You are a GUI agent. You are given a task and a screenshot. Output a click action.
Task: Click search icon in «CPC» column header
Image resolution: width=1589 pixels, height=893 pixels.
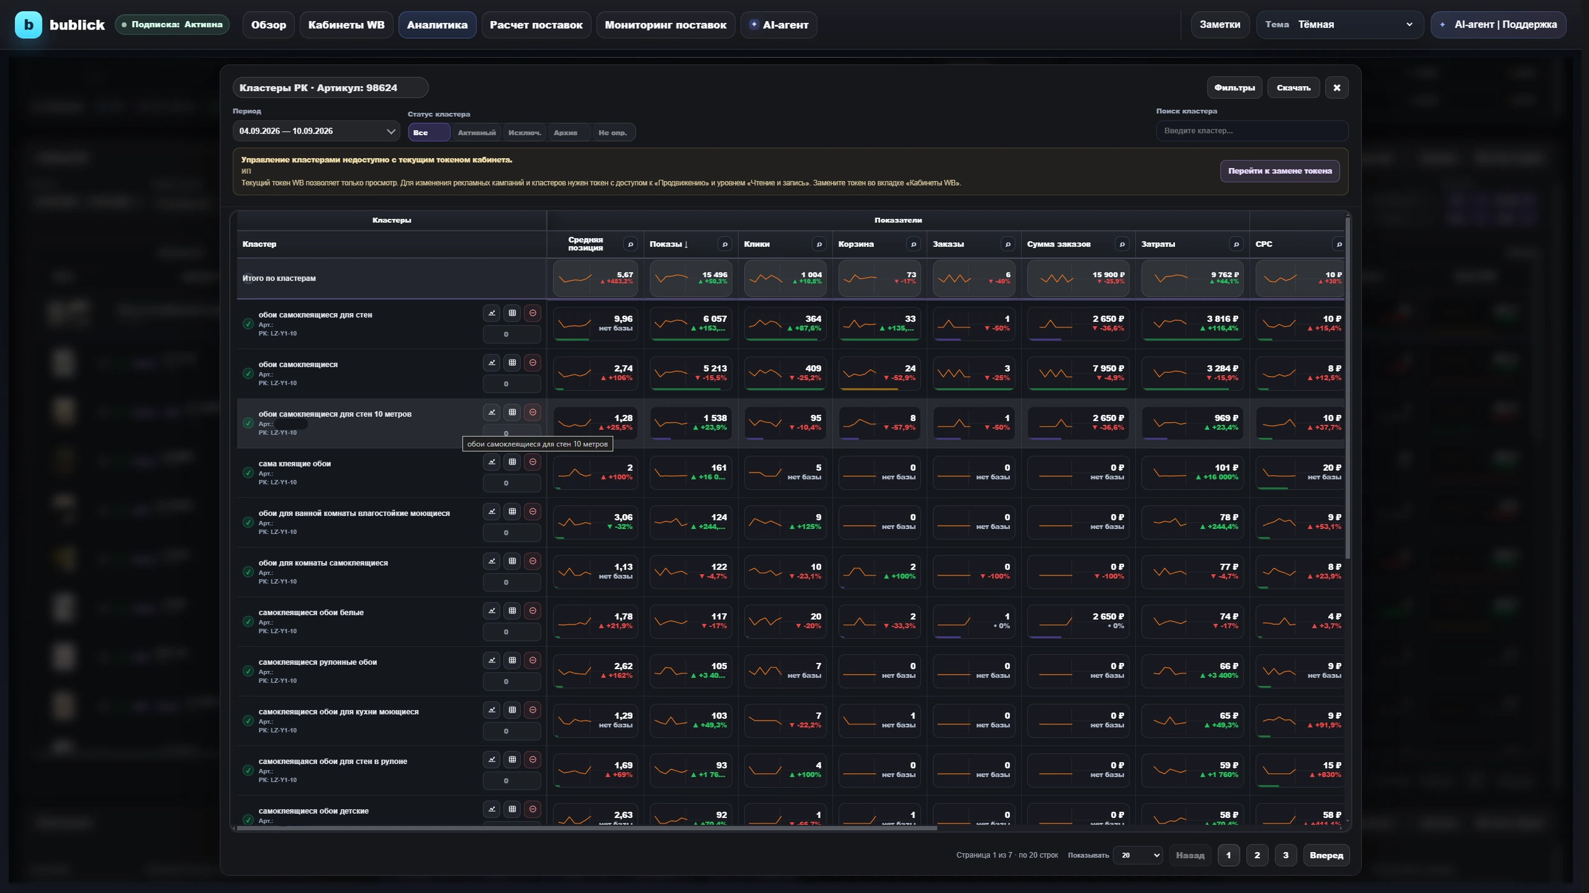point(1339,244)
